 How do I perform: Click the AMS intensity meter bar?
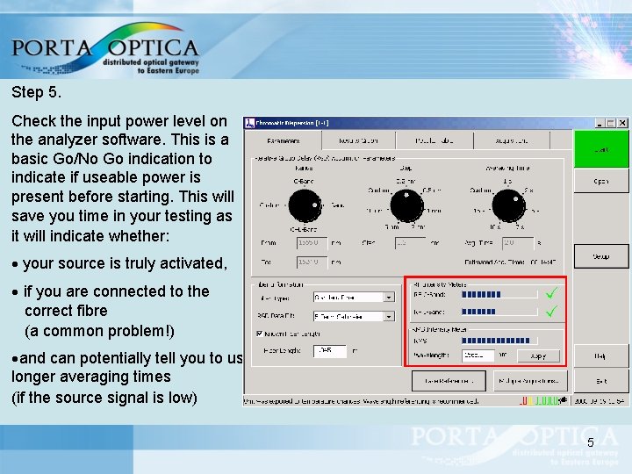click(499, 341)
